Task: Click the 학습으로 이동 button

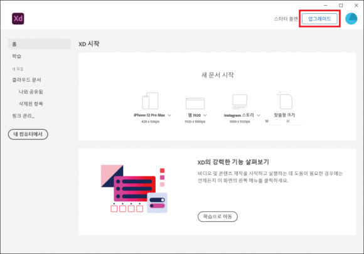Action: [x=218, y=216]
